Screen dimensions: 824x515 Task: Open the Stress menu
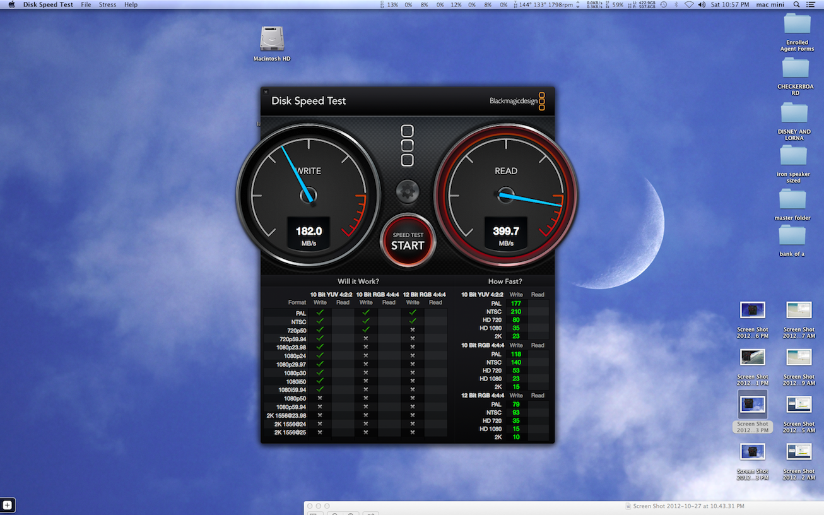pyautogui.click(x=107, y=4)
